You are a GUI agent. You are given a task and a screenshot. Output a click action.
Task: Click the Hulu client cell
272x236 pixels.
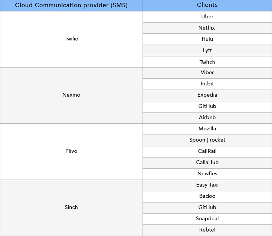tap(207, 39)
